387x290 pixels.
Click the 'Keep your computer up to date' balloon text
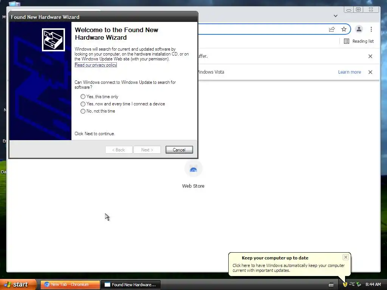point(288,268)
